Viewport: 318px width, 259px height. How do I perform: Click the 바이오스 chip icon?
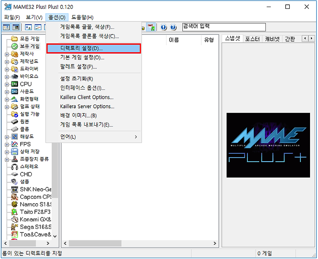(15, 77)
